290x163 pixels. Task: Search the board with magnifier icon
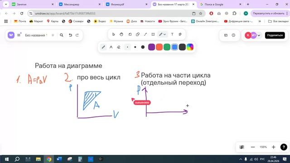(62, 35)
